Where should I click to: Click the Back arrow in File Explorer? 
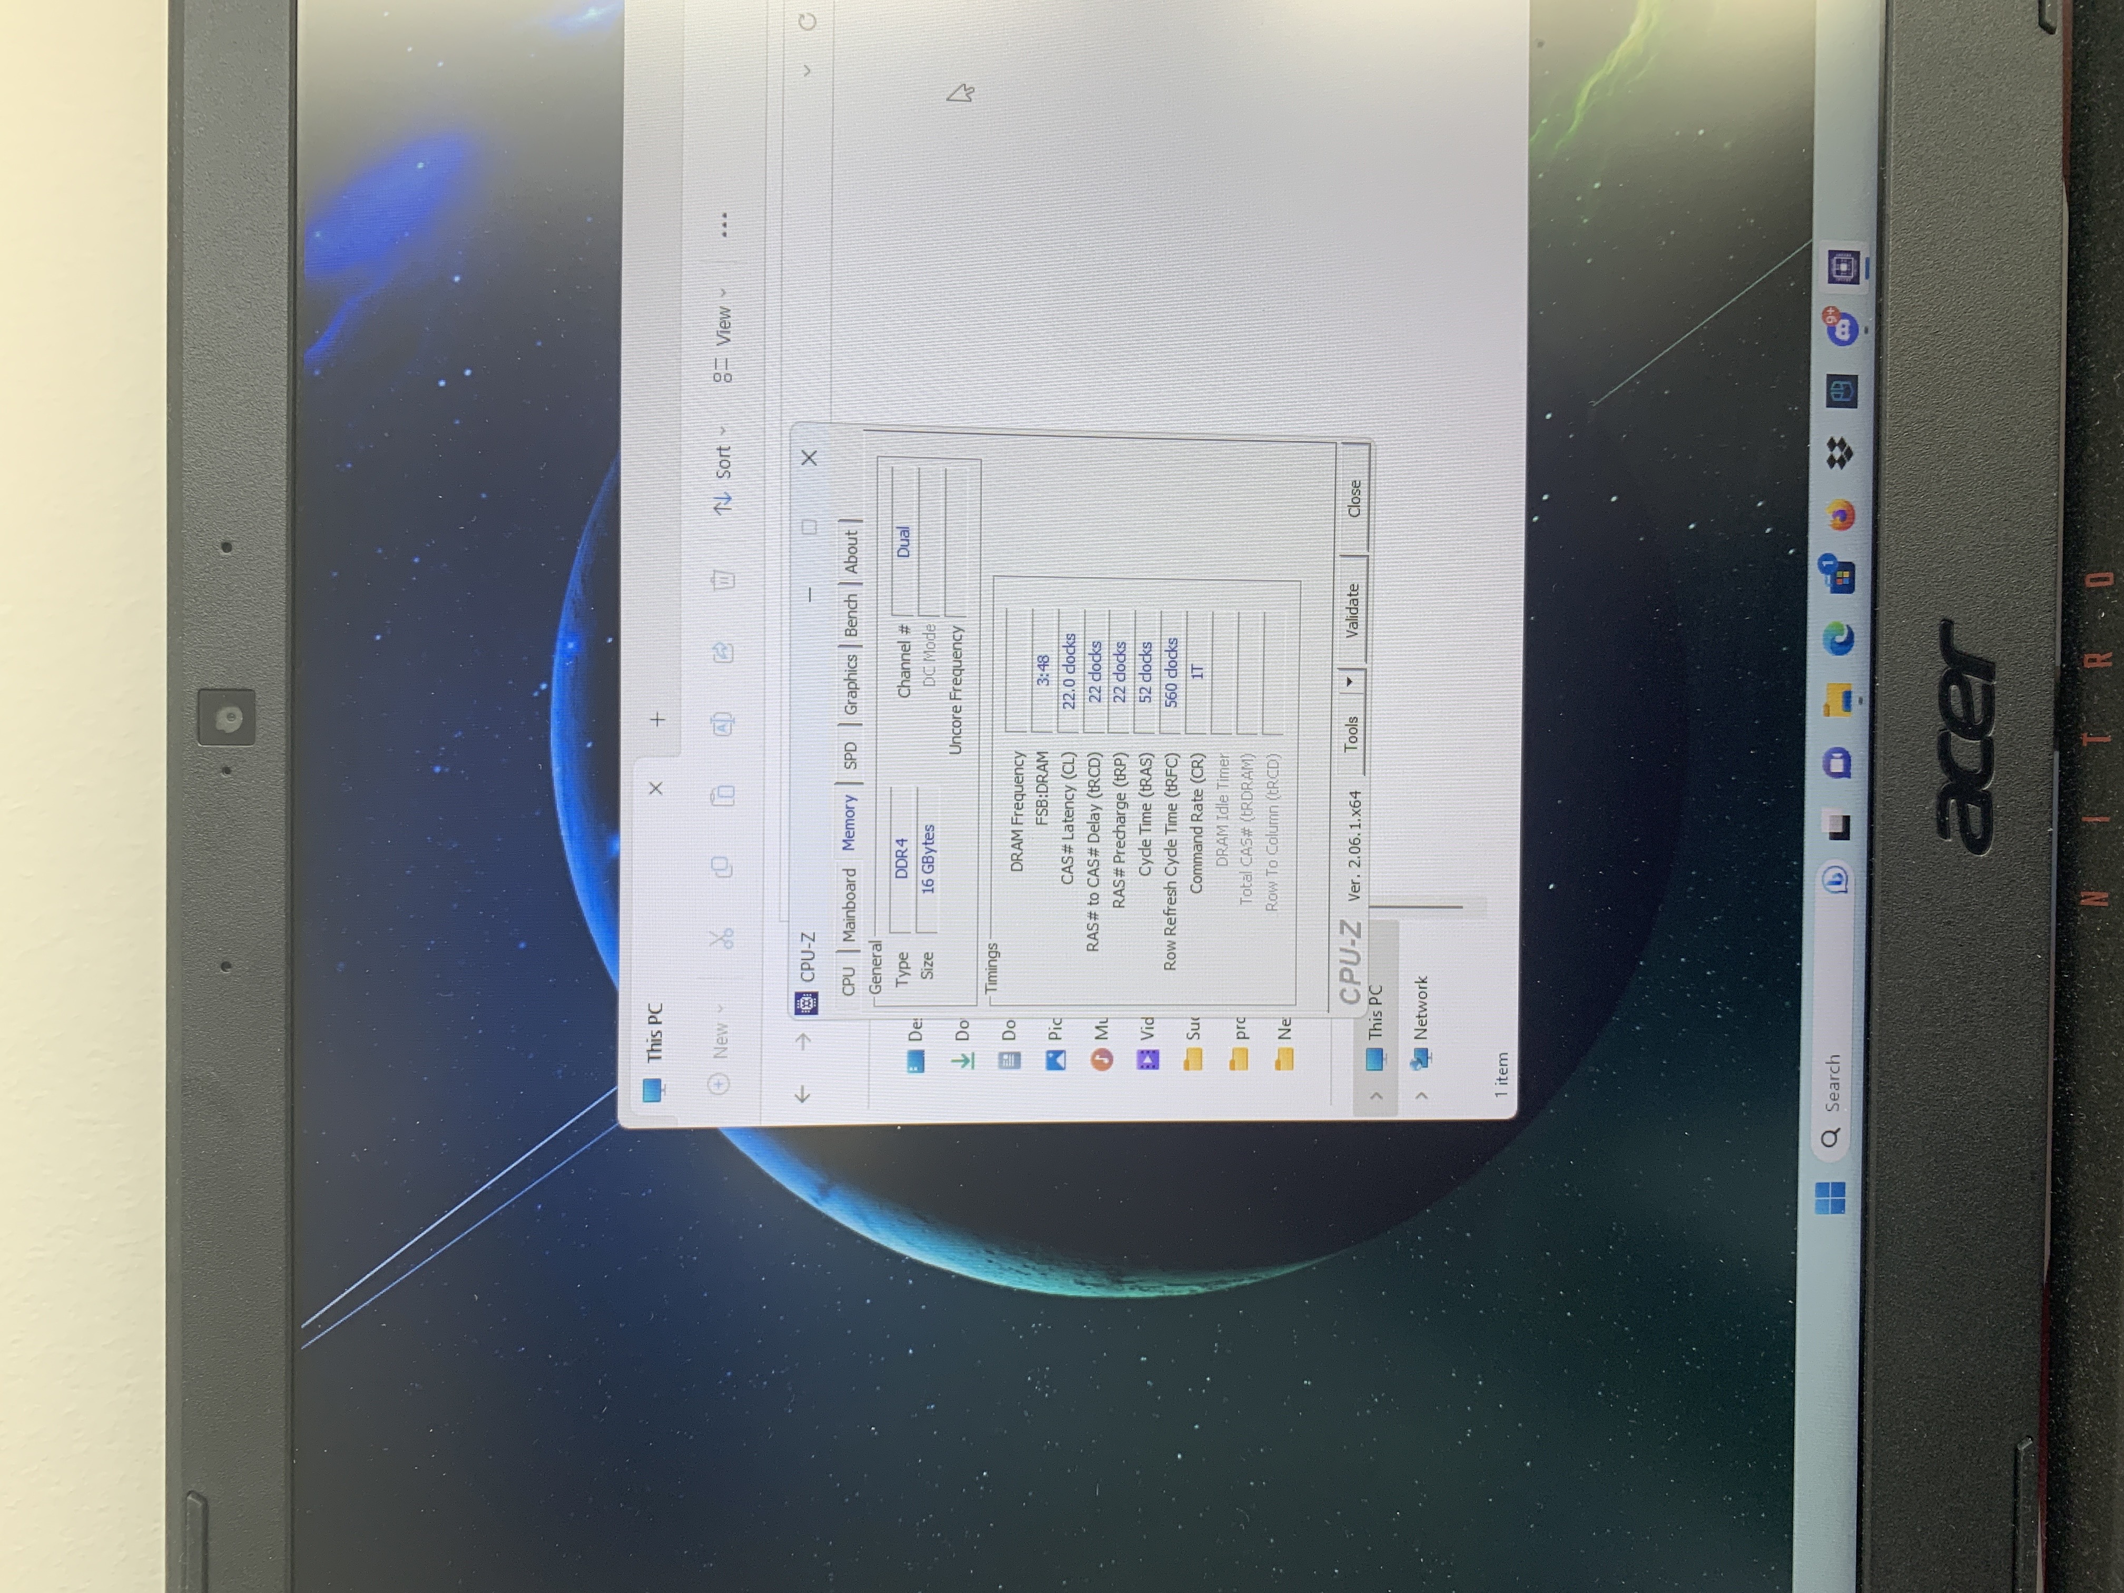click(802, 1094)
